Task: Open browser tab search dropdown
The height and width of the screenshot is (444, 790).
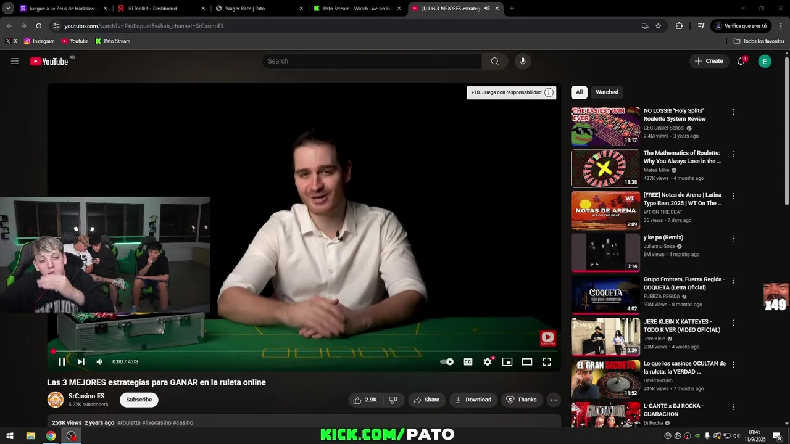Action: tap(8, 9)
